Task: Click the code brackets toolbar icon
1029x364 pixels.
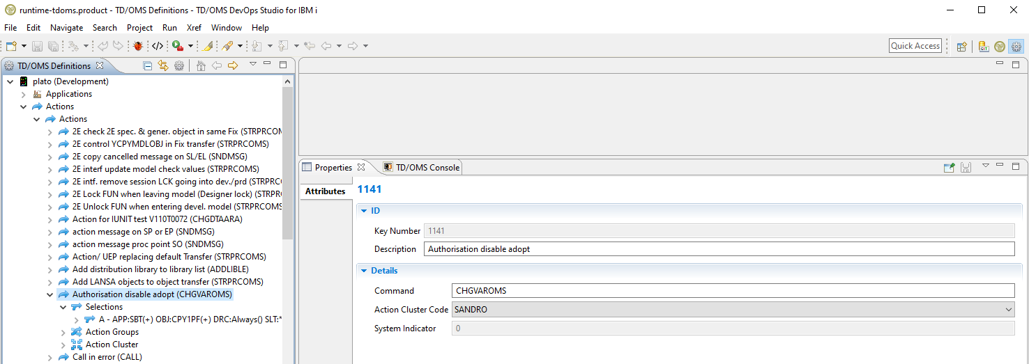Action: [158, 46]
